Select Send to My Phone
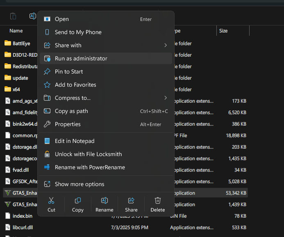 78,32
